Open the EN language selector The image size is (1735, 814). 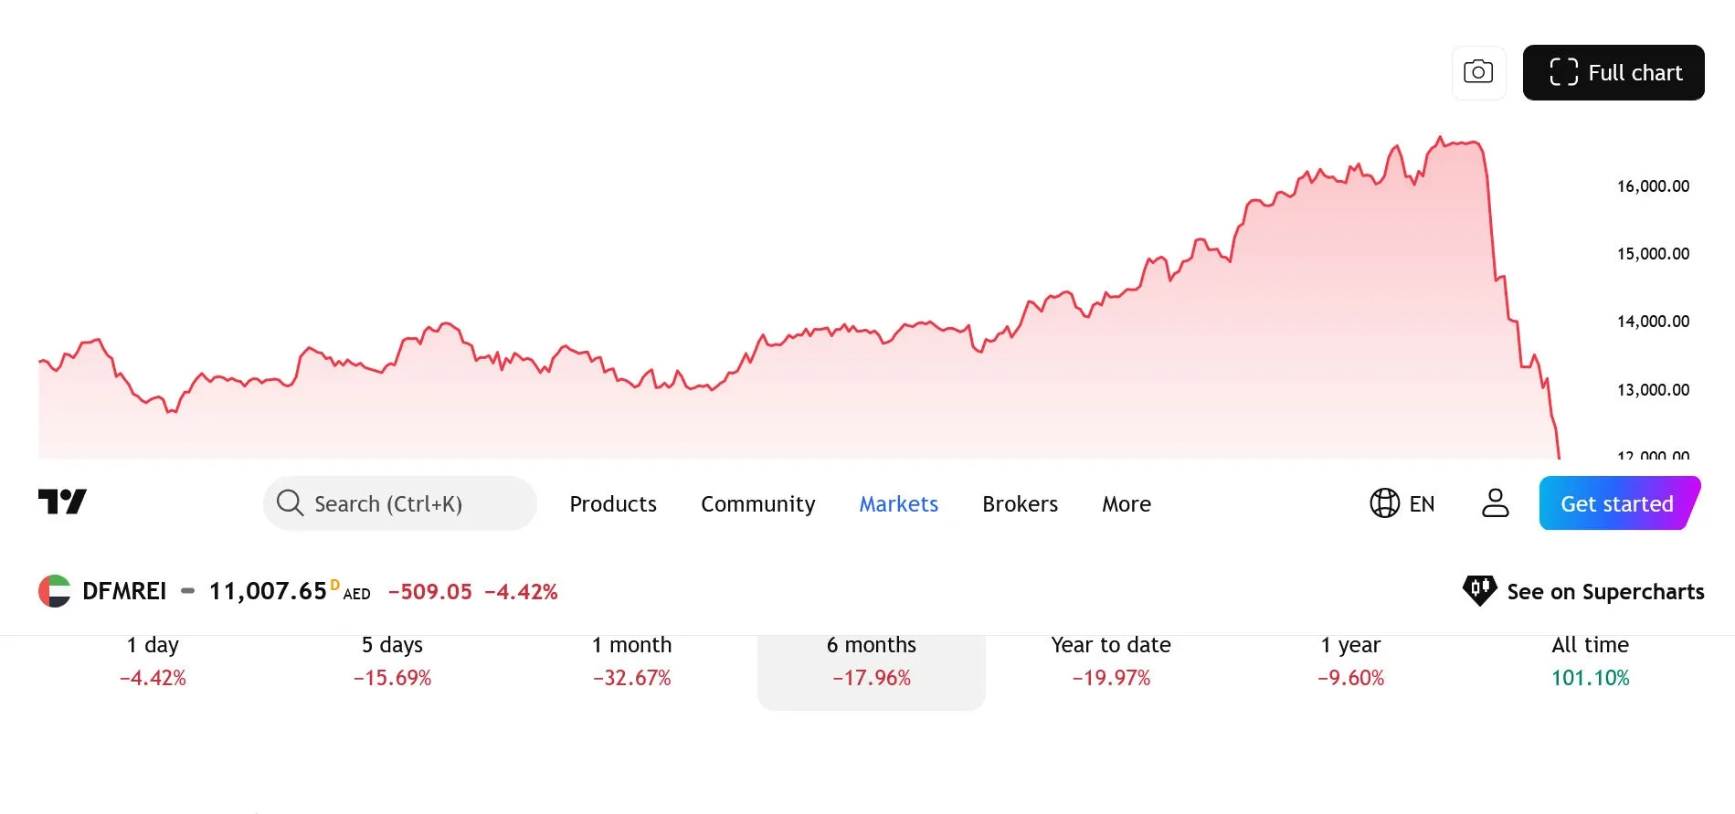1402,503
